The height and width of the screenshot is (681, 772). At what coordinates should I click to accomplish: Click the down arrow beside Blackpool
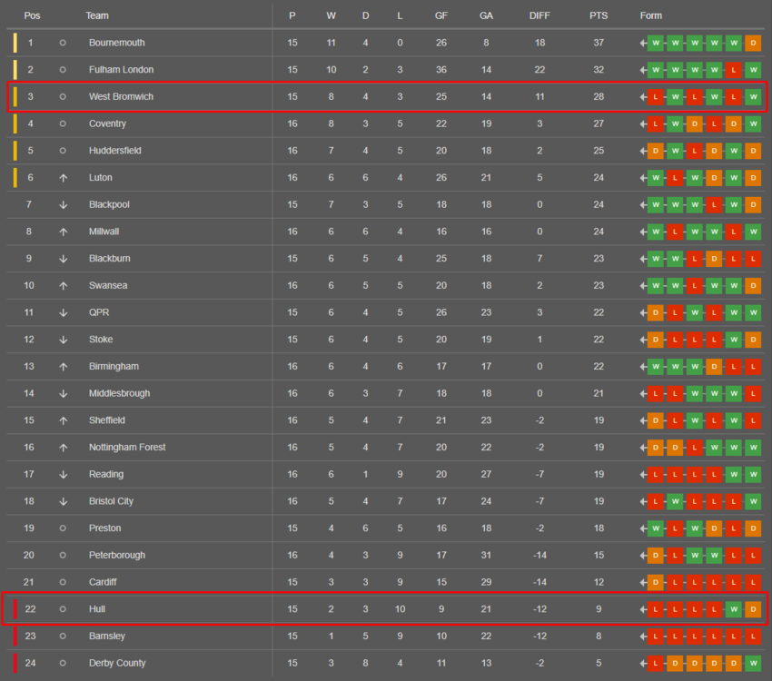(63, 205)
